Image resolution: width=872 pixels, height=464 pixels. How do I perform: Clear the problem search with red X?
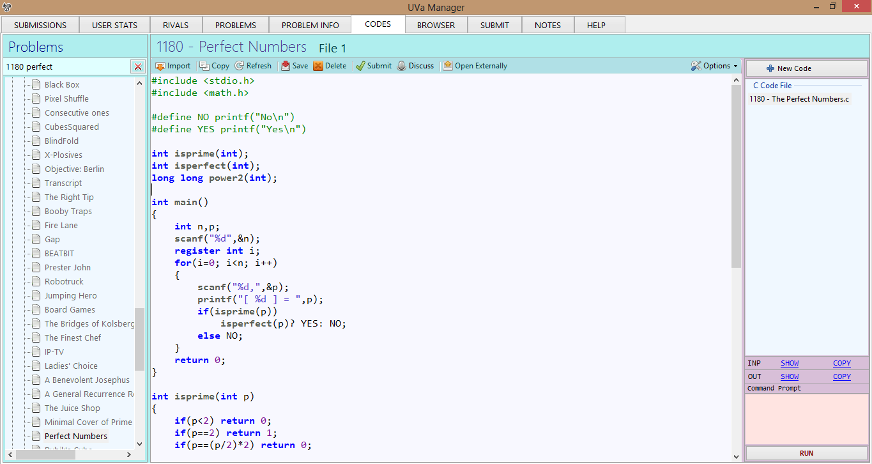(x=137, y=66)
